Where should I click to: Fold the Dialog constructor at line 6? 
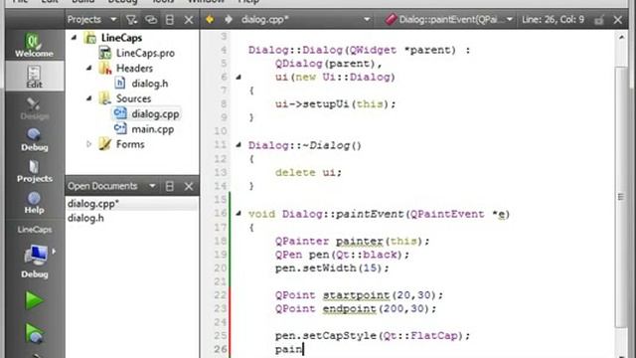238,77
